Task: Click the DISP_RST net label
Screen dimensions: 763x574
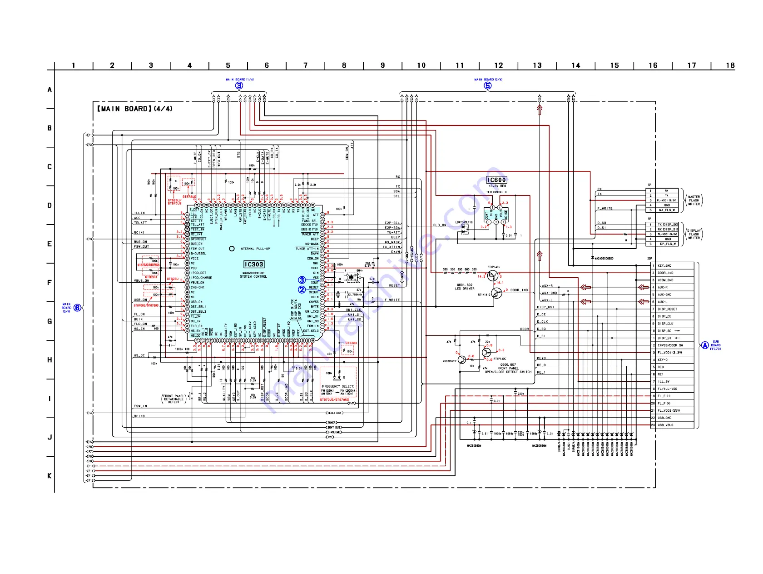Action: coord(545,307)
